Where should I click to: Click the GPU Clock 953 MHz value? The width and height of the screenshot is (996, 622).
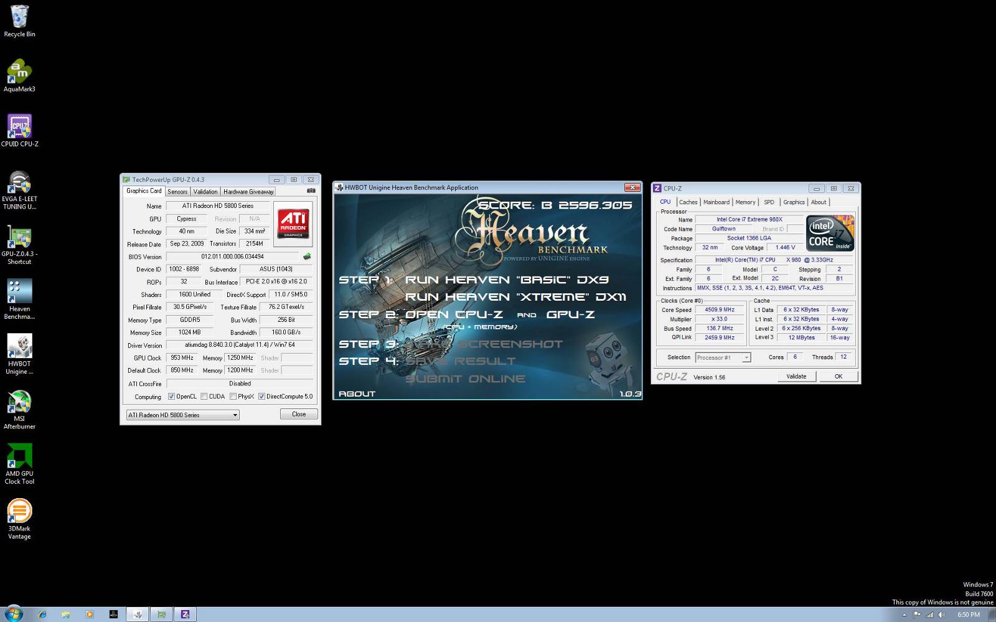tap(182, 357)
